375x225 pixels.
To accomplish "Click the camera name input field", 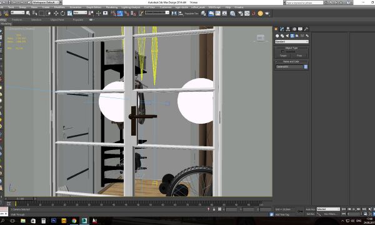I will [289, 67].
